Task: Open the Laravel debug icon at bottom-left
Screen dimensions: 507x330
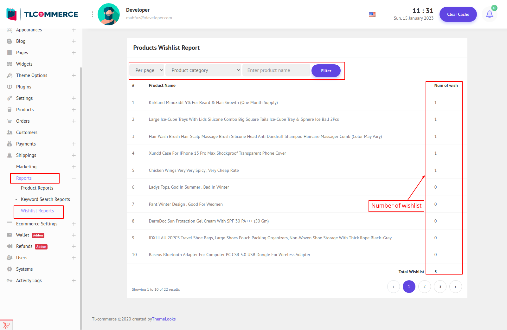Action: 6,325
